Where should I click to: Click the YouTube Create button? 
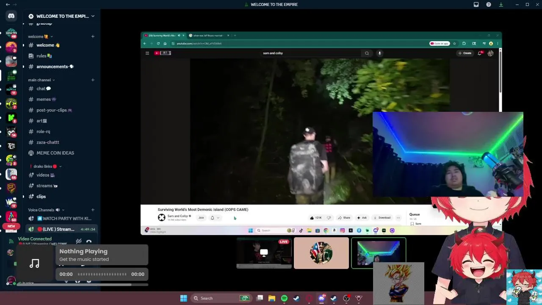[x=465, y=53]
